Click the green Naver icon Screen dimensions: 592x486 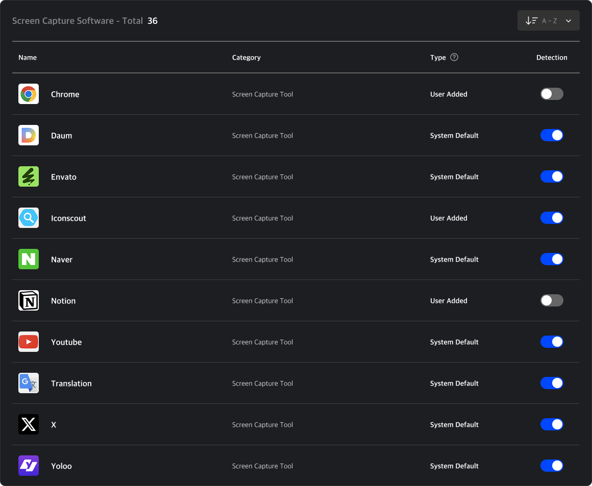29,259
